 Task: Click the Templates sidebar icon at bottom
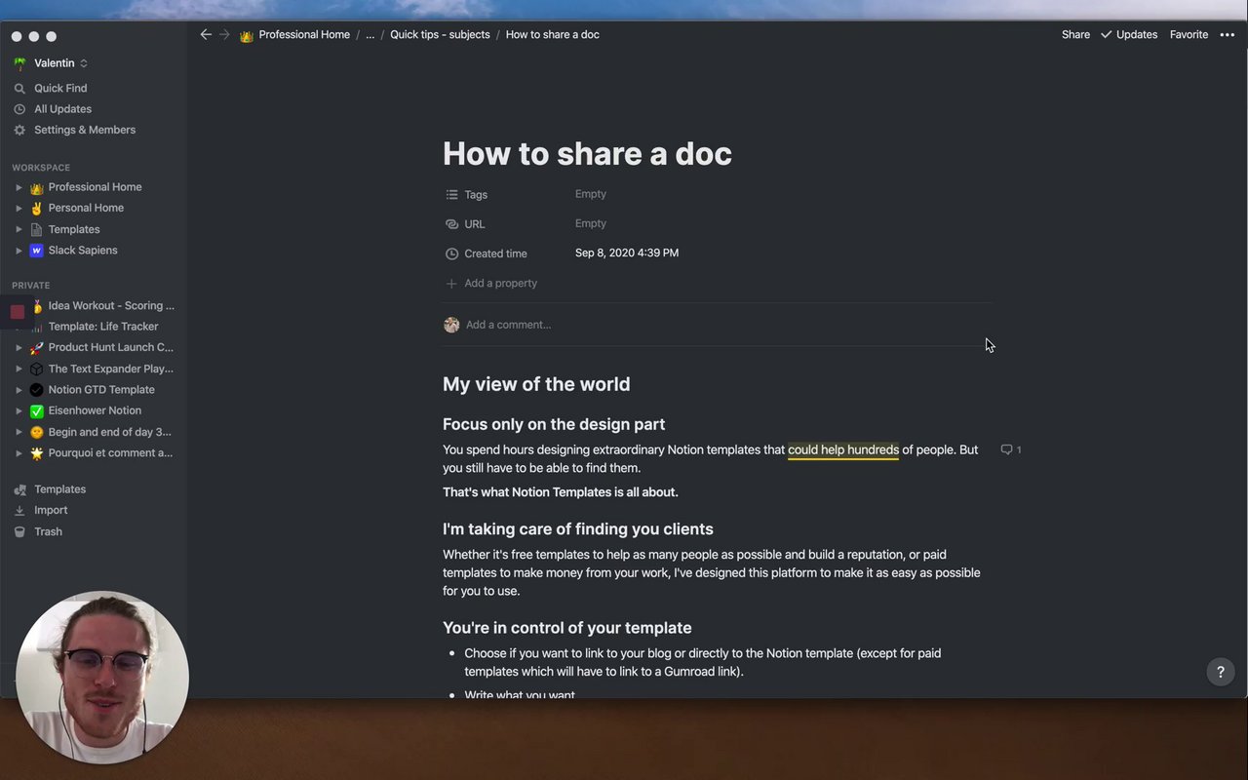(19, 489)
